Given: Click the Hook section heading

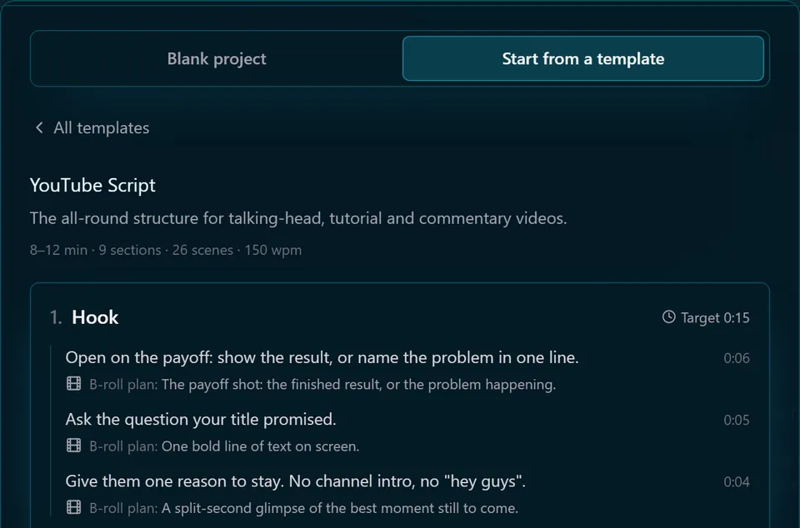Looking at the screenshot, I should click(x=95, y=317).
